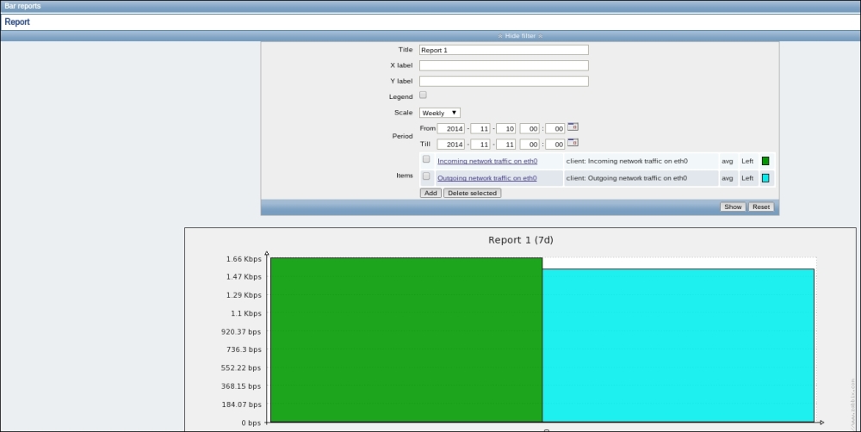Image resolution: width=861 pixels, height=432 pixels.
Task: Click the Y label input field
Action: click(x=504, y=81)
